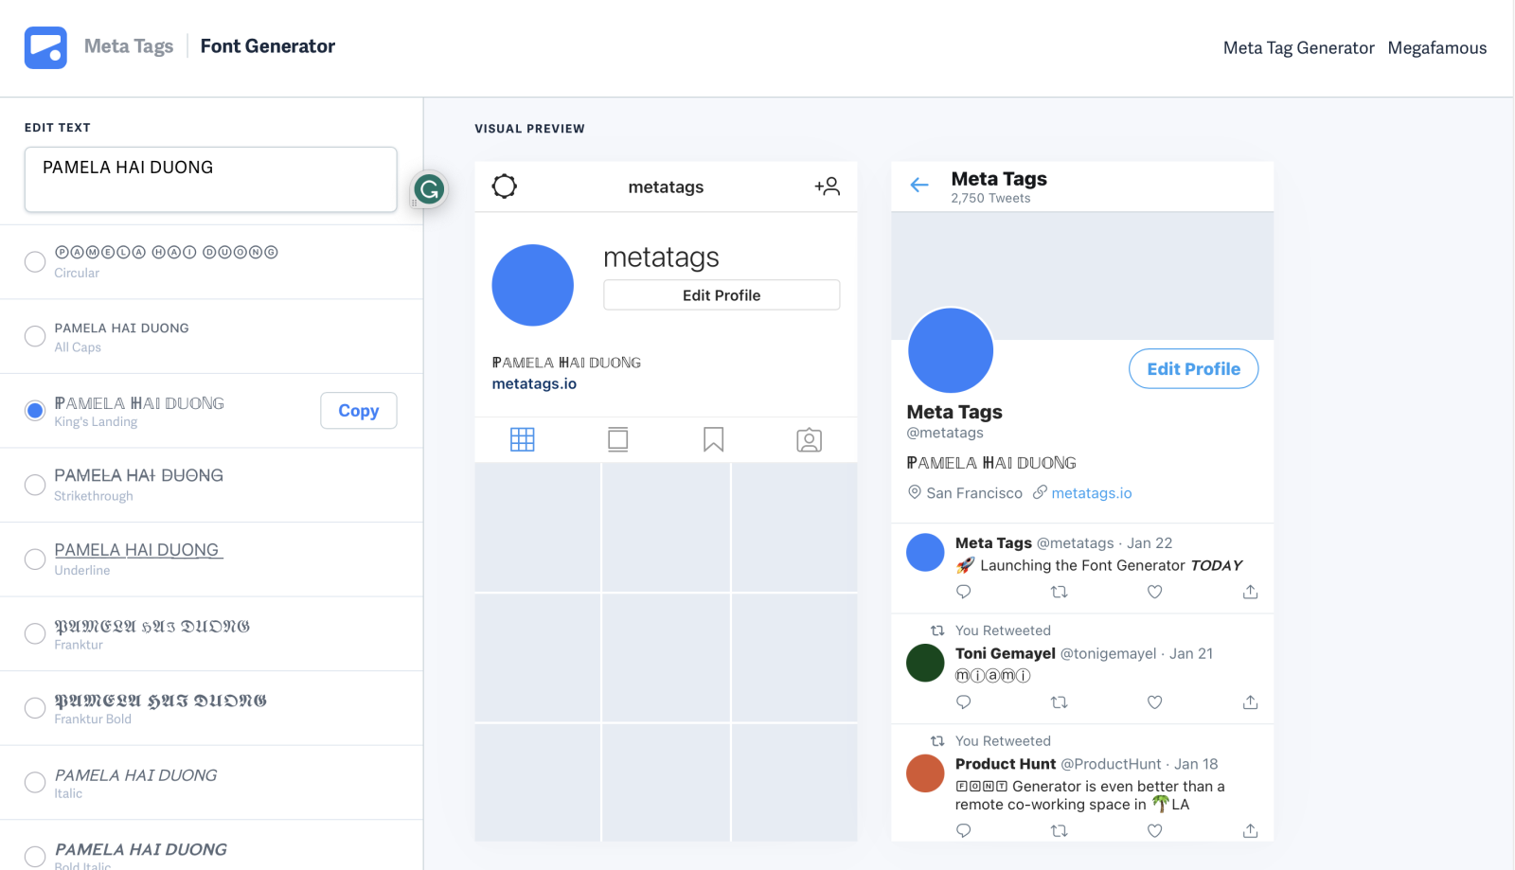Select the Instagram grid view tab icon
Viewport: 1515px width, 870px height.
523,439
